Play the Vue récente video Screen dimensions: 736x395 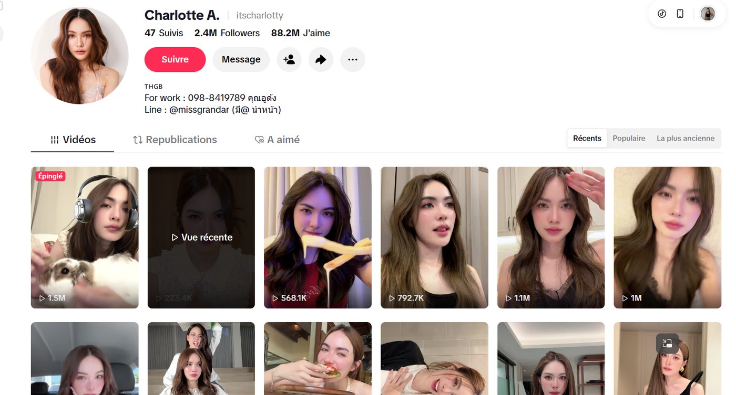click(x=201, y=238)
